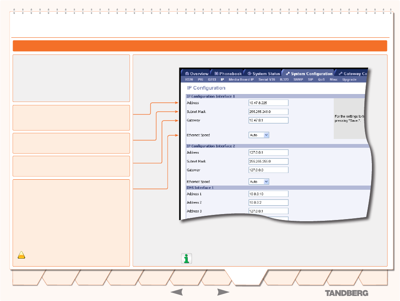This screenshot has width=400, height=301.
Task: Click the System Configuration wrench icon
Action: coord(288,73)
